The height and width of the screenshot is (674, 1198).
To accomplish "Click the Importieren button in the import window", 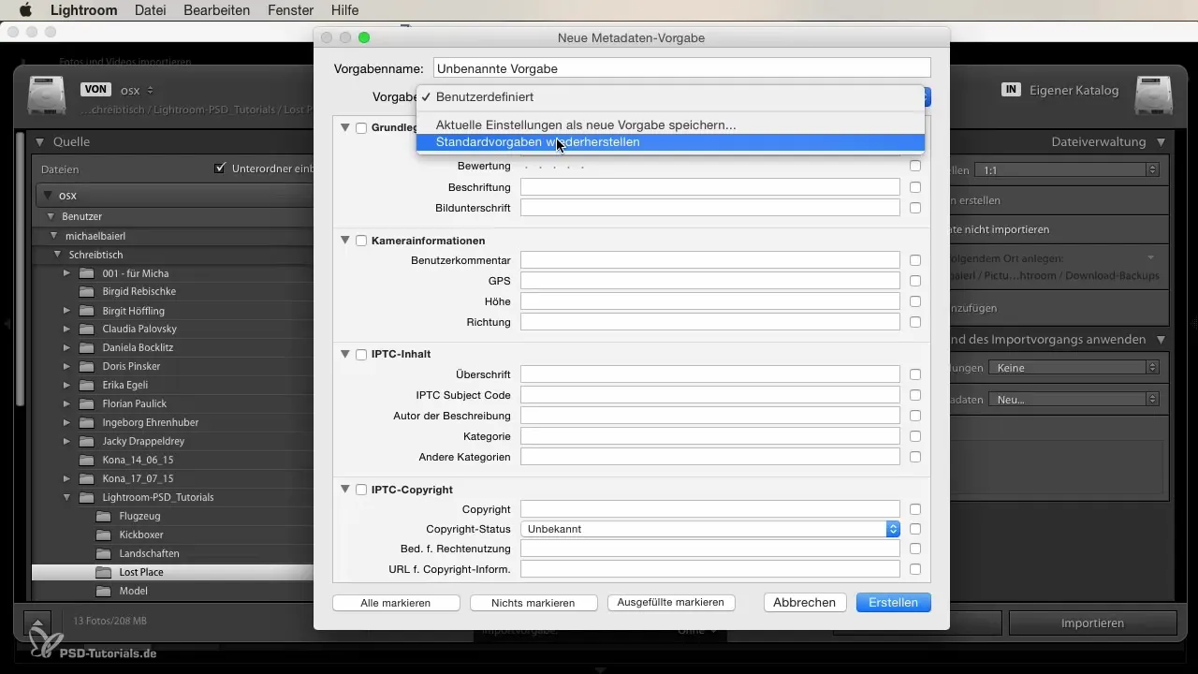I will pos(1092,623).
